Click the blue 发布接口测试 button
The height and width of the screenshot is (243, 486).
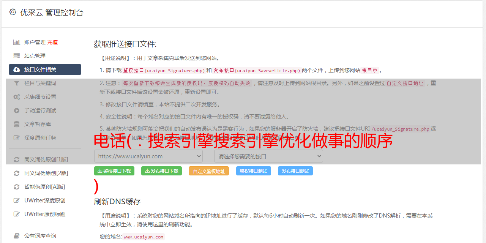pyautogui.click(x=295, y=171)
